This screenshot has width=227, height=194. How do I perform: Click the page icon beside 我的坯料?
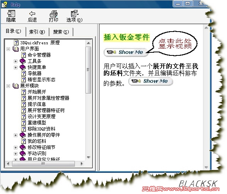(24, 141)
